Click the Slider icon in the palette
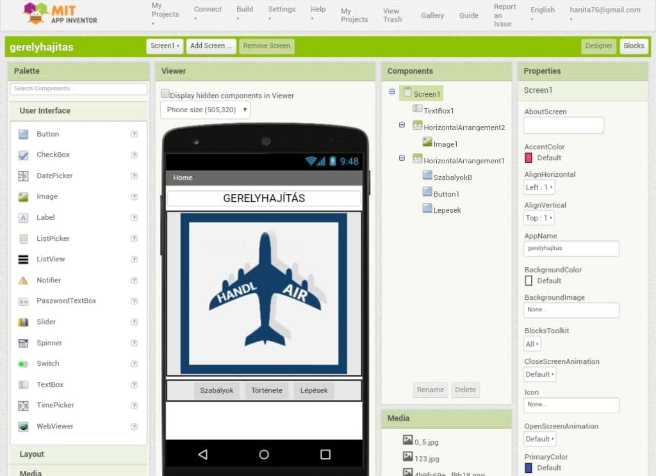Screen dimensions: 656x476 pyautogui.click(x=23, y=322)
